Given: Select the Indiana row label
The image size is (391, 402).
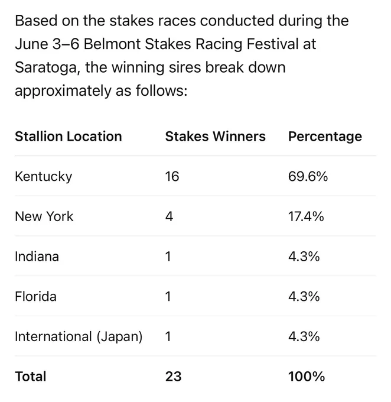Looking at the screenshot, I should pyautogui.click(x=37, y=257).
